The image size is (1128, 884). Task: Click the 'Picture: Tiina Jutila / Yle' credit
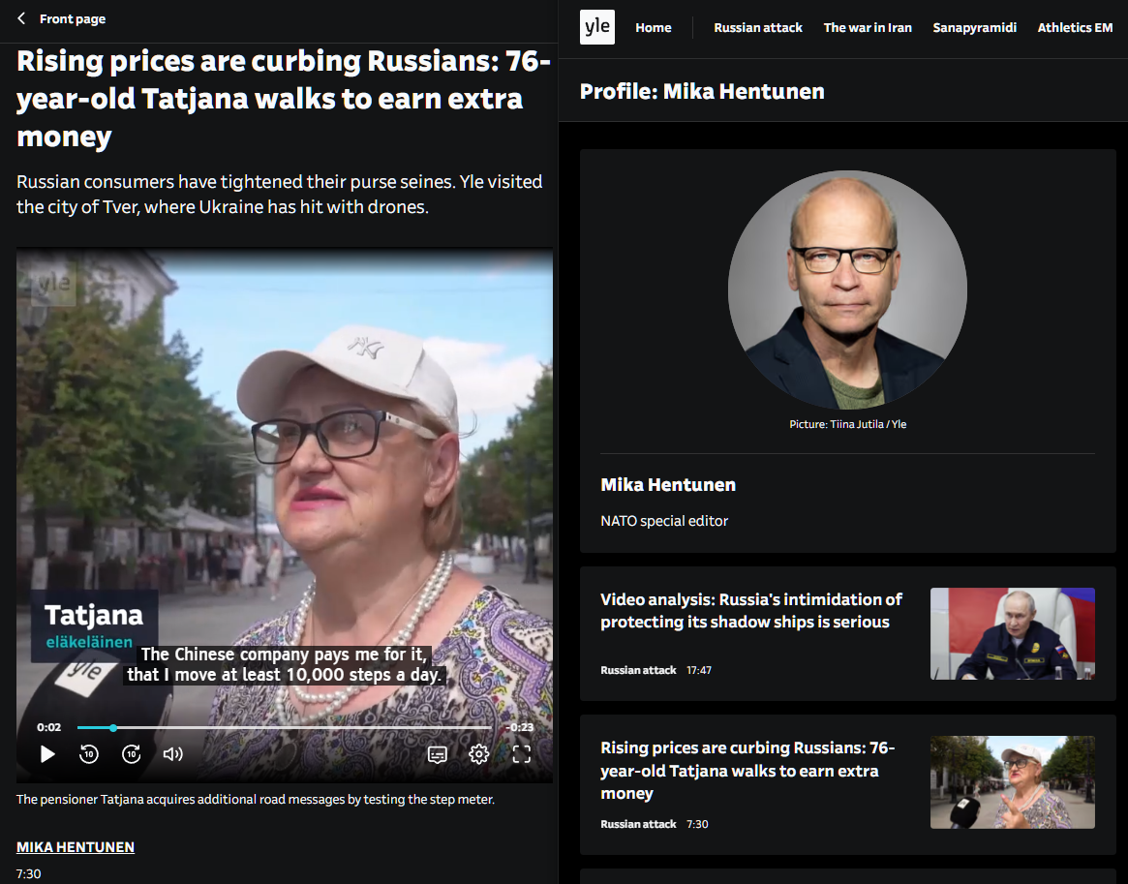tap(847, 424)
